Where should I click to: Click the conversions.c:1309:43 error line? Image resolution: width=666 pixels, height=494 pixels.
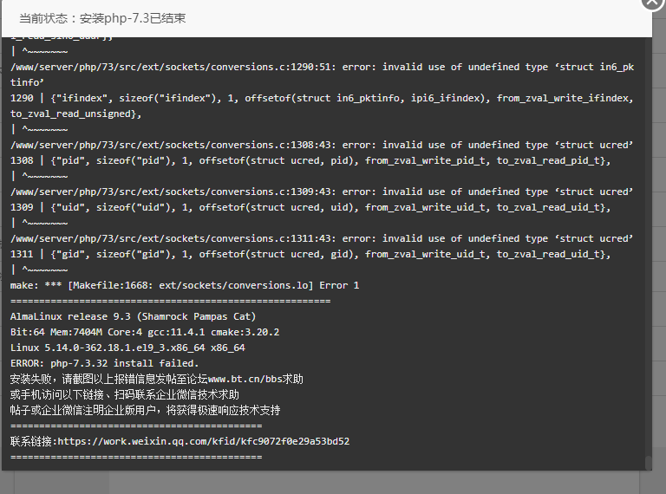click(x=322, y=192)
